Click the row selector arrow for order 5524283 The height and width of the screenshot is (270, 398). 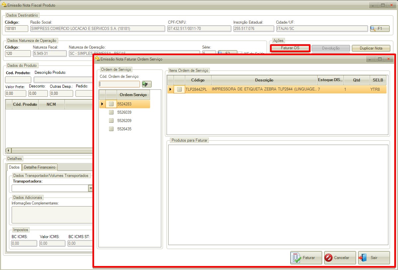tap(102, 104)
